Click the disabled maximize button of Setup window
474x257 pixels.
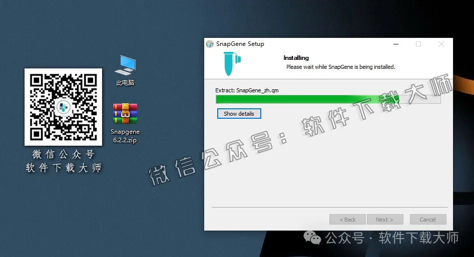pos(418,44)
